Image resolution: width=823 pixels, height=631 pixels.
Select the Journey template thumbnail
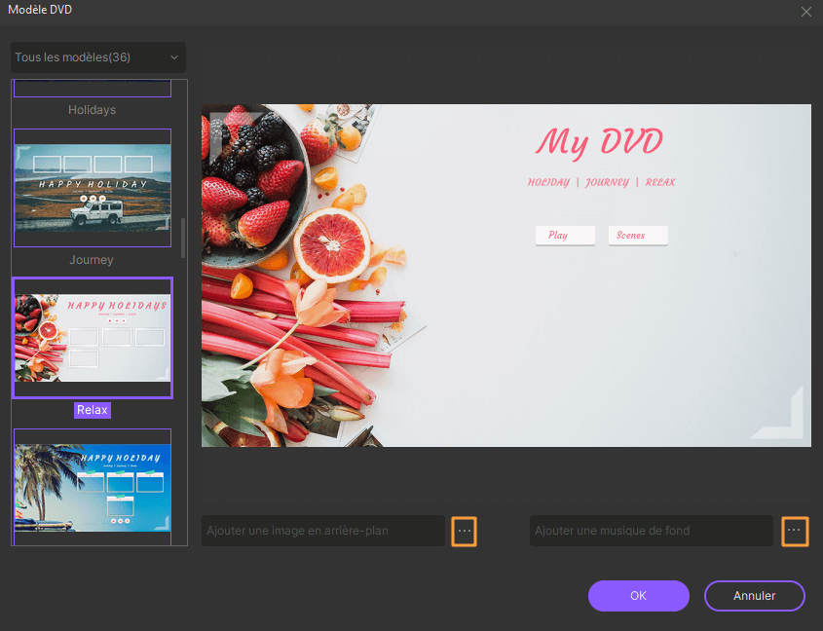(93, 188)
